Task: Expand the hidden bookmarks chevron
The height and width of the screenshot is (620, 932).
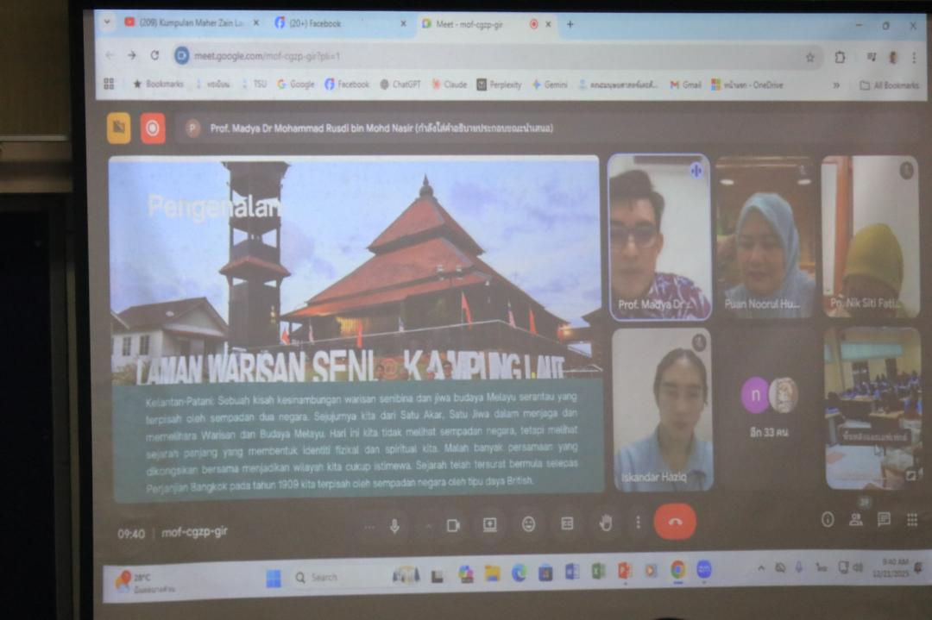Action: coord(835,85)
